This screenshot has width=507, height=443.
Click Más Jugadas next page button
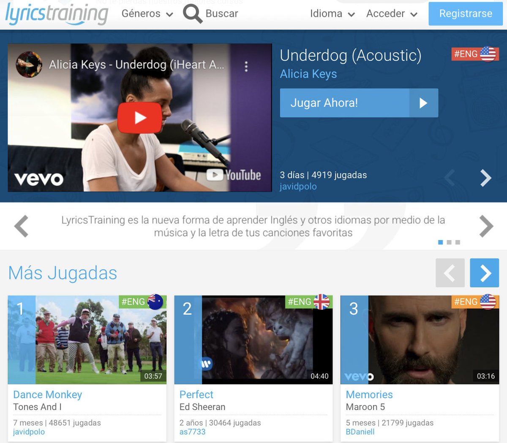click(485, 273)
